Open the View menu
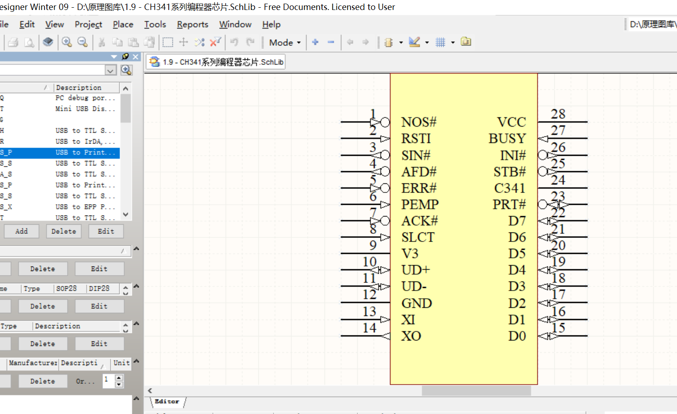The width and height of the screenshot is (677, 414). point(55,25)
